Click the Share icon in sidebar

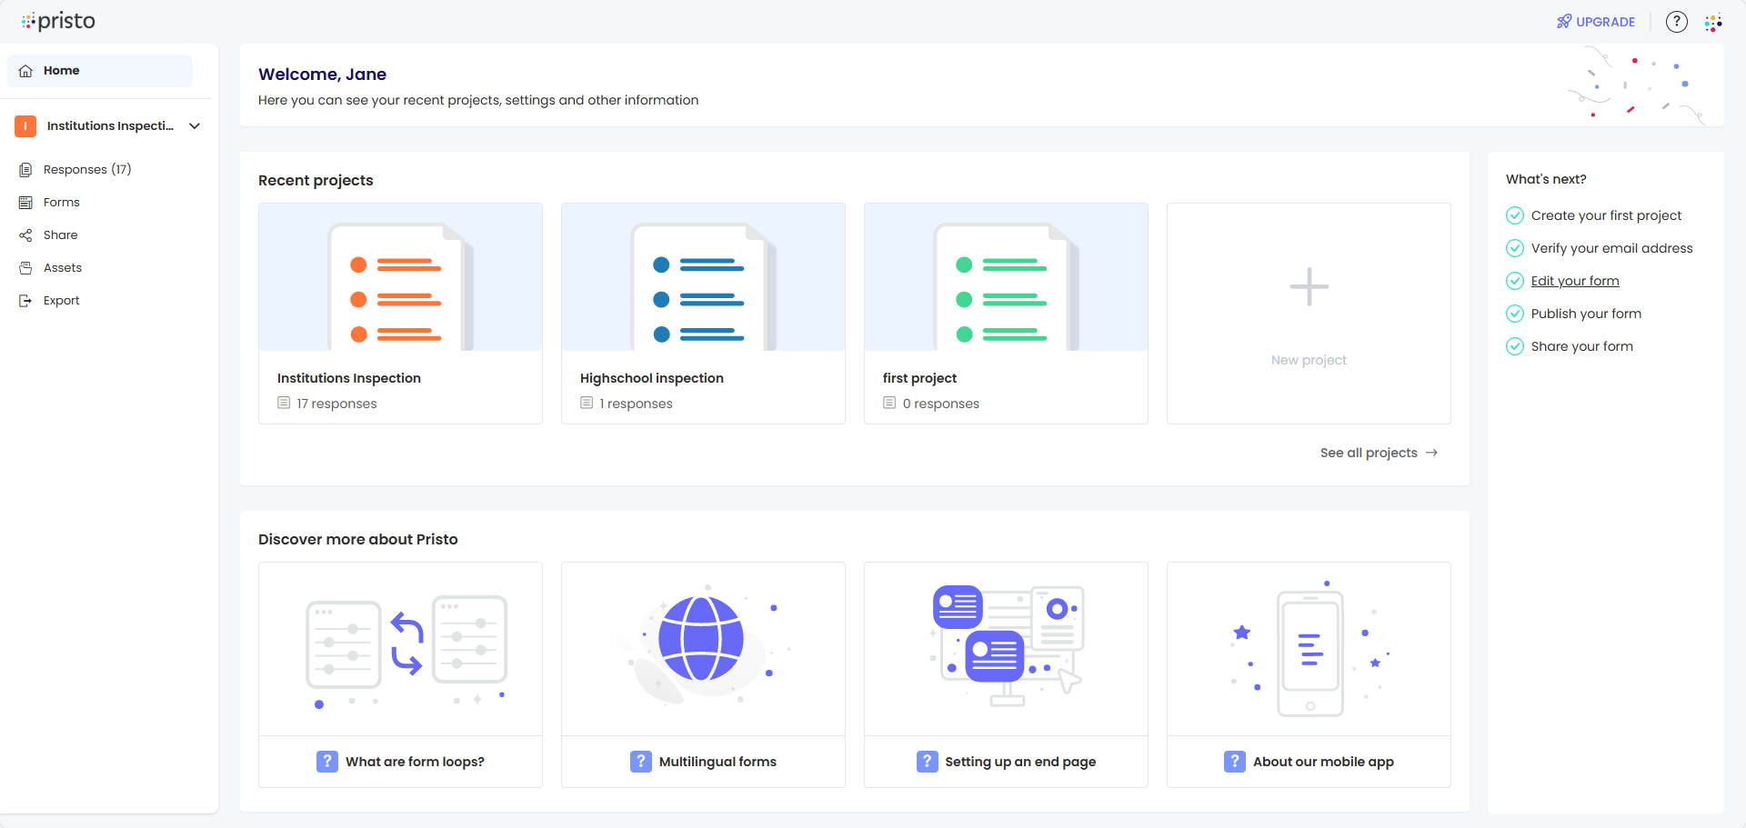[x=25, y=235]
